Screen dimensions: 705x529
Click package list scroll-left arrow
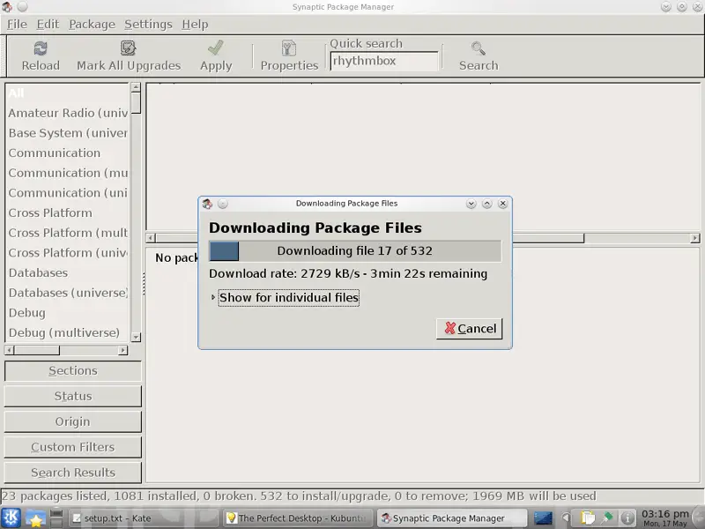point(151,238)
